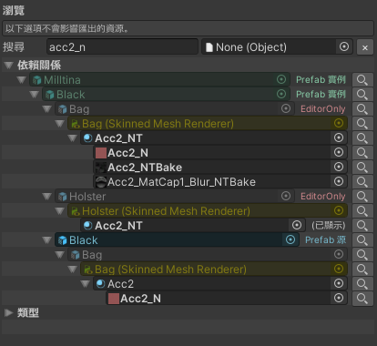This screenshot has height=346, width=377.
Task: Click the 瀏覽 section title
Action: 14,11
